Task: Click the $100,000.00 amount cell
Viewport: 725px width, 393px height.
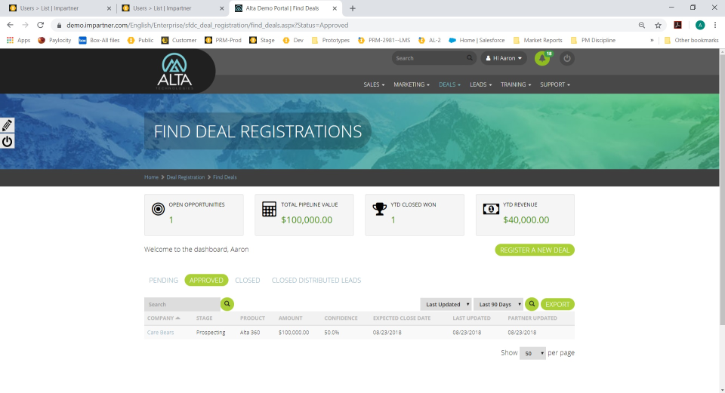Action: pos(294,333)
